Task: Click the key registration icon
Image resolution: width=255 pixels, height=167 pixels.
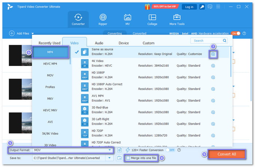Action: click(202, 7)
